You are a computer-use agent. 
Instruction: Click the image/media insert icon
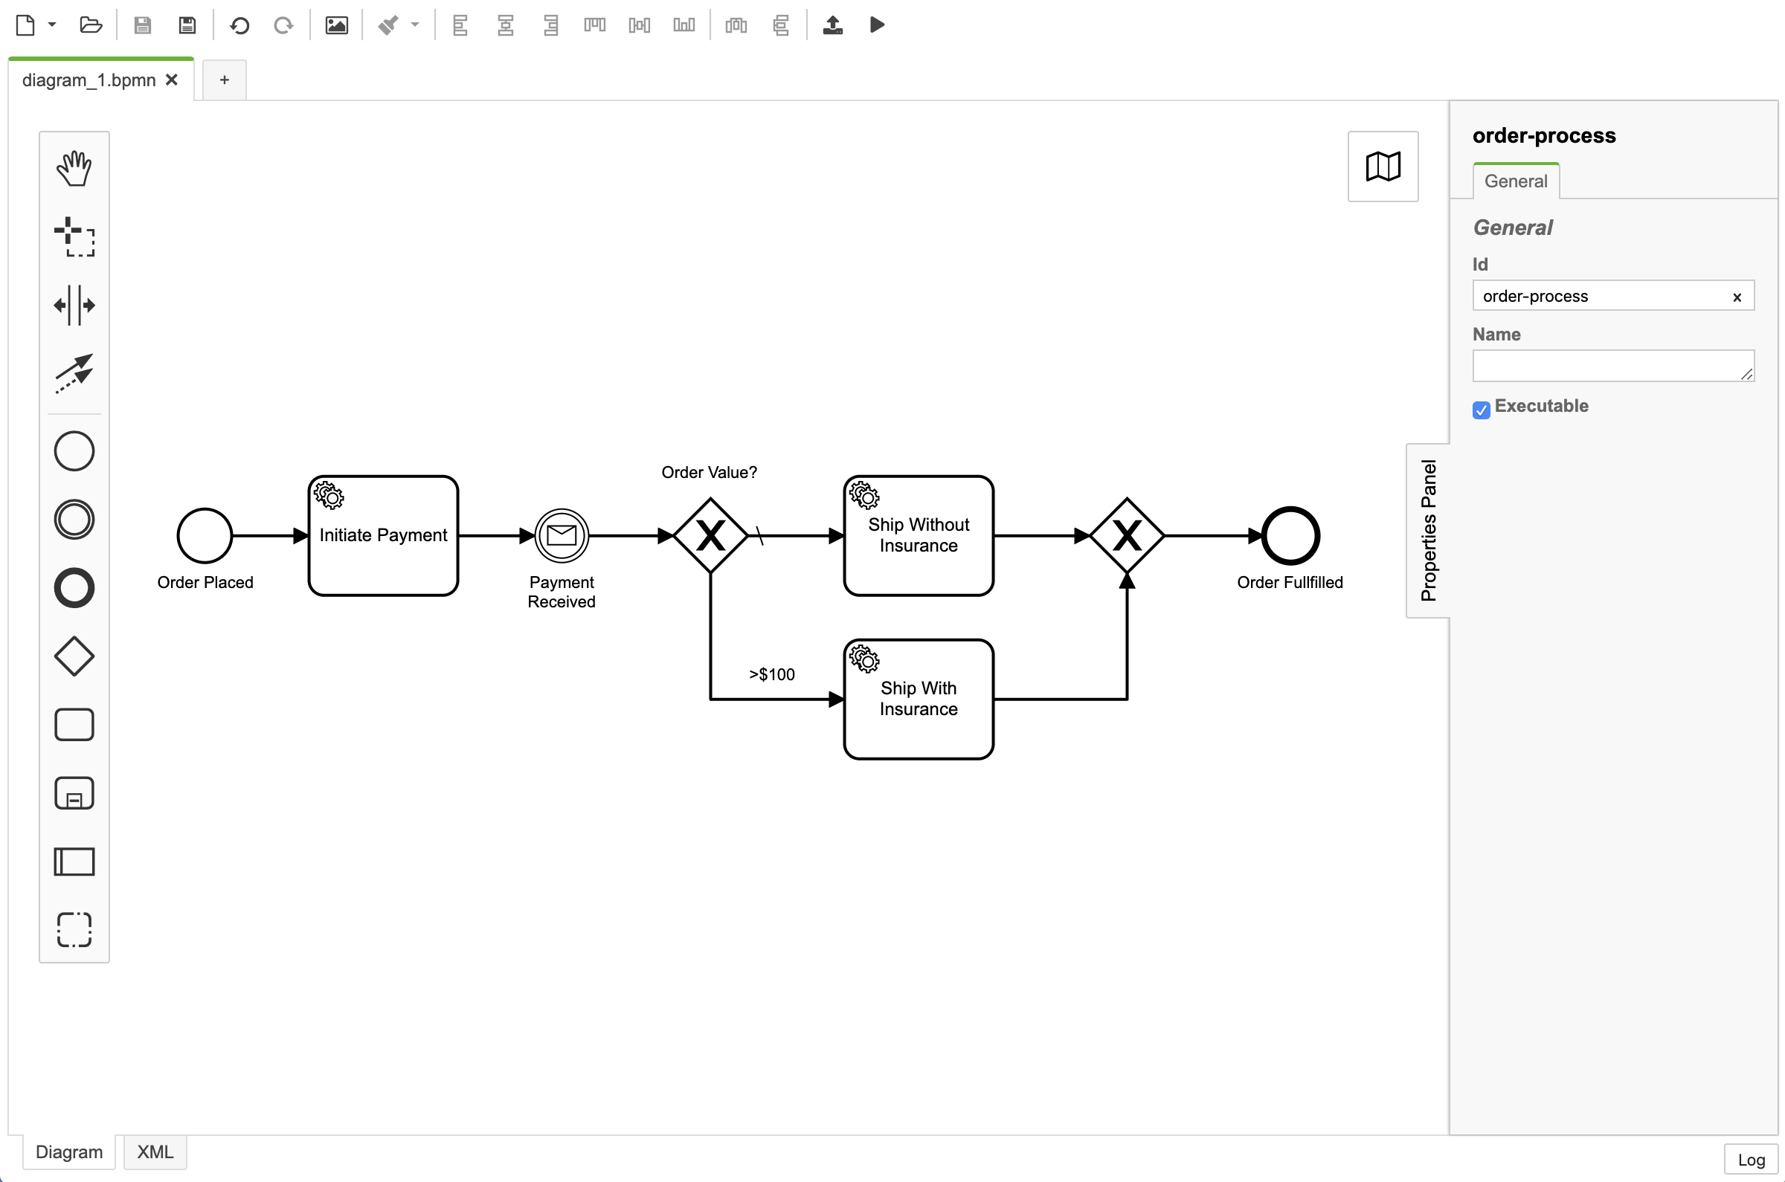(x=335, y=25)
